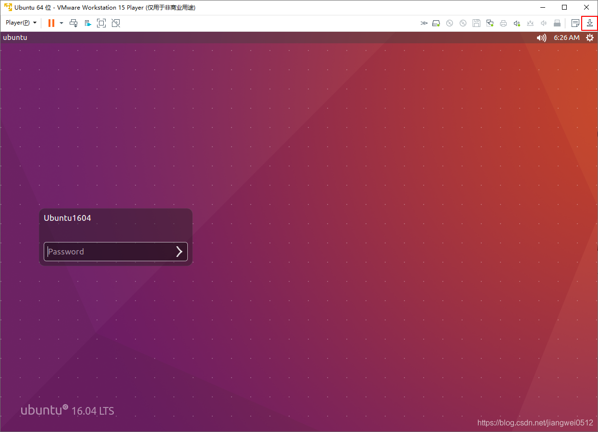The width and height of the screenshot is (598, 432).
Task: Select the Ubuntu1604 user name
Action: click(67, 218)
